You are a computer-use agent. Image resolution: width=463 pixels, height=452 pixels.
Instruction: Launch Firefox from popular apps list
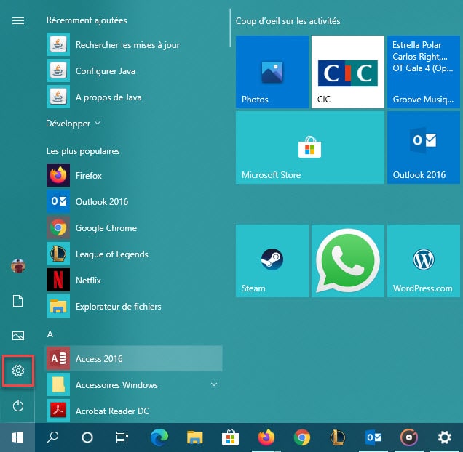click(135, 175)
